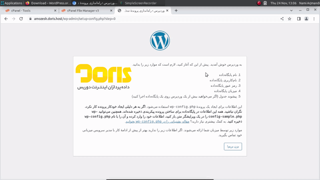Click list item 3 database password

[x=226, y=86]
